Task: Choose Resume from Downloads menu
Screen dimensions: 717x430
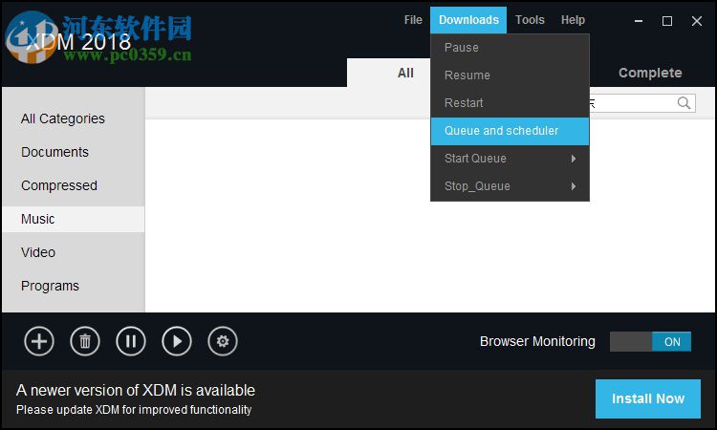Action: point(510,75)
